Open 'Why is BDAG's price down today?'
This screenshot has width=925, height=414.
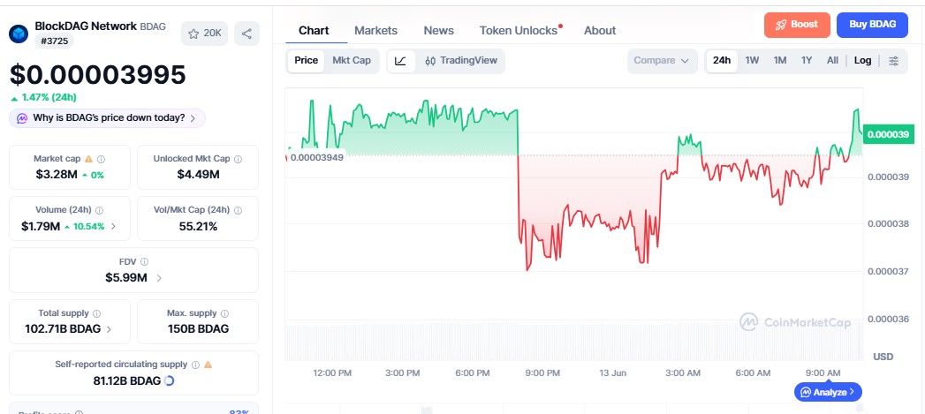tap(108, 118)
